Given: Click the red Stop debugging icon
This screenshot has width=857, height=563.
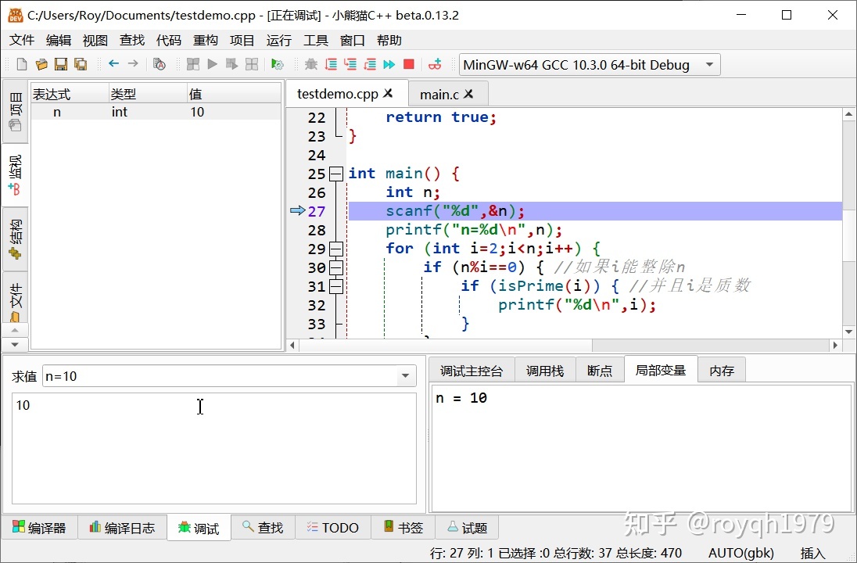Looking at the screenshot, I should [x=408, y=64].
